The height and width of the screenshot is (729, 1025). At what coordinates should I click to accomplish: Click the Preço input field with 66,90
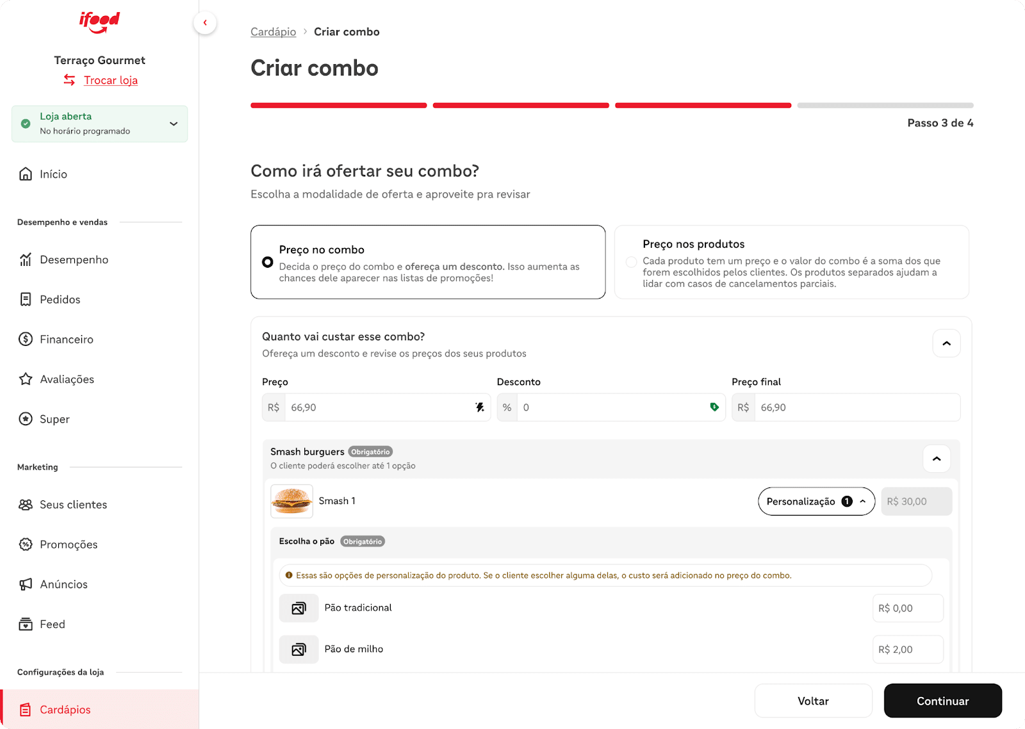click(x=376, y=407)
